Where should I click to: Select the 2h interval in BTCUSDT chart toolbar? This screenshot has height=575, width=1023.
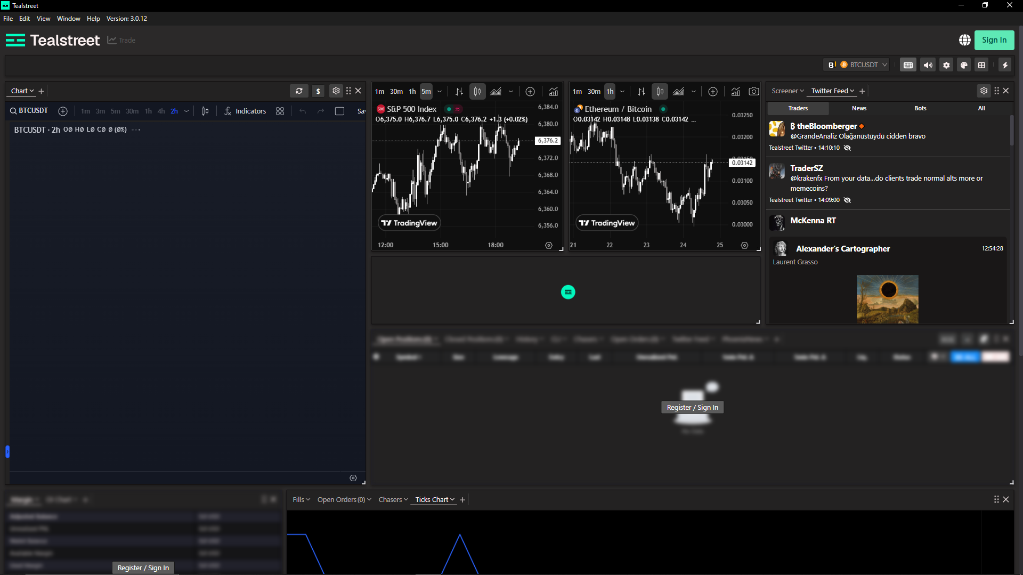coord(174,111)
